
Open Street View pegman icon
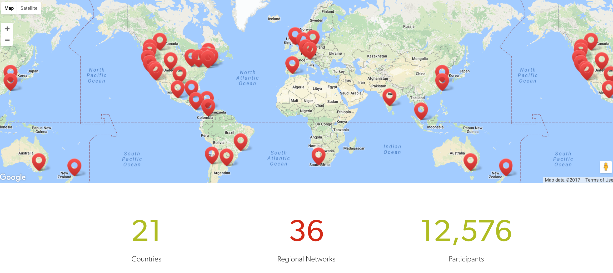pyautogui.click(x=606, y=167)
